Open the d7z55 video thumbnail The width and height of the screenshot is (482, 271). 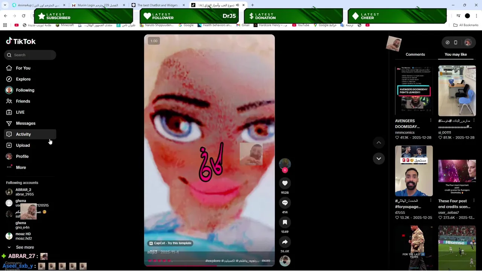[x=414, y=171]
